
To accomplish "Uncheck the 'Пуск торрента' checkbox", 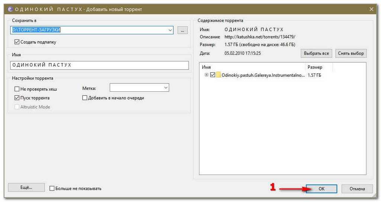I will click(x=17, y=98).
